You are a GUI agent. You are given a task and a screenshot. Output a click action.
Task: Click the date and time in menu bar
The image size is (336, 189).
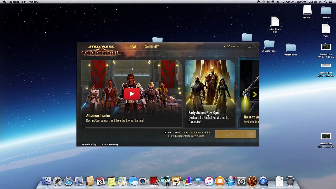tap(294, 2)
